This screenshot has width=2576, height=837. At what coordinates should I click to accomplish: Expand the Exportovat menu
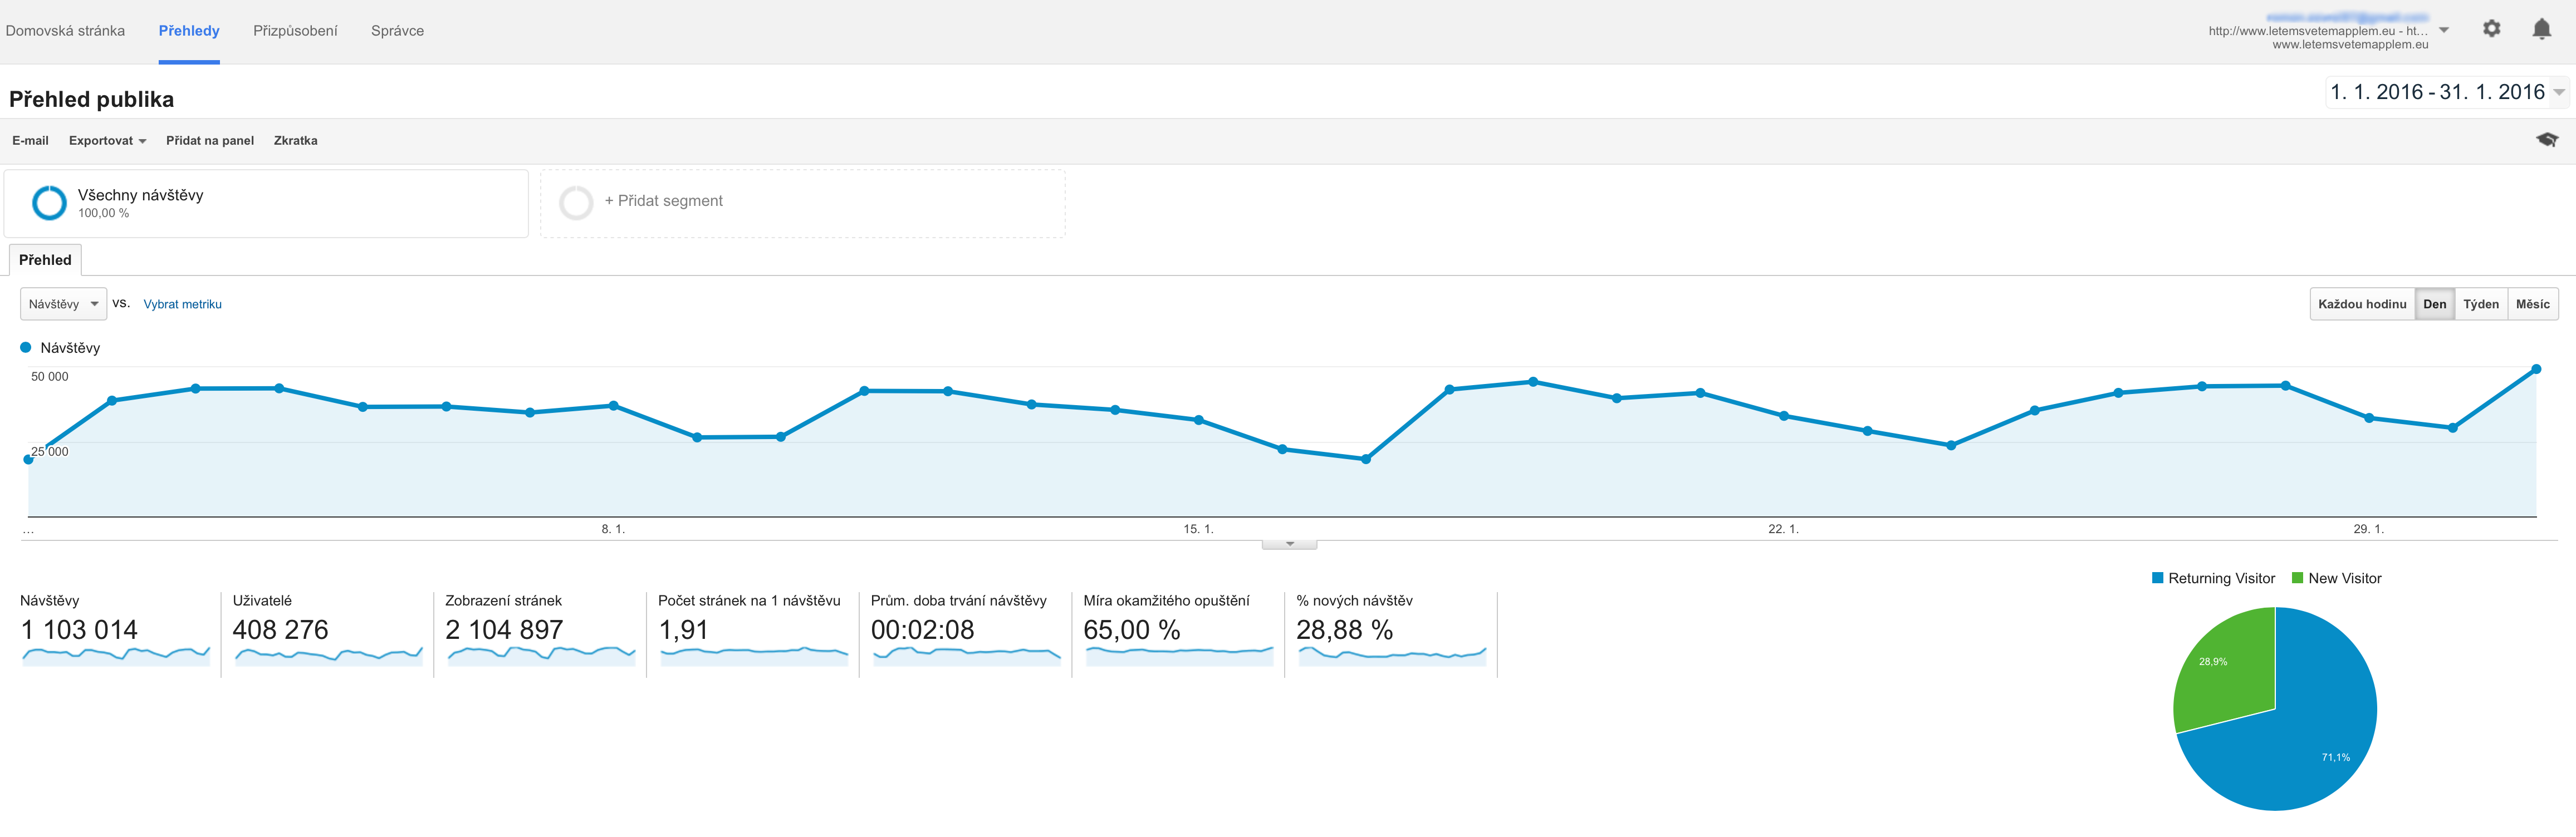click(107, 141)
